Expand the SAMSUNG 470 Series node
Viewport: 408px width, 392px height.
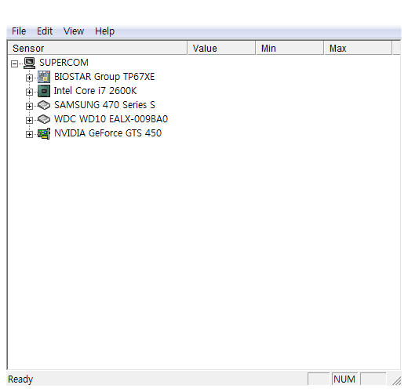[29, 106]
